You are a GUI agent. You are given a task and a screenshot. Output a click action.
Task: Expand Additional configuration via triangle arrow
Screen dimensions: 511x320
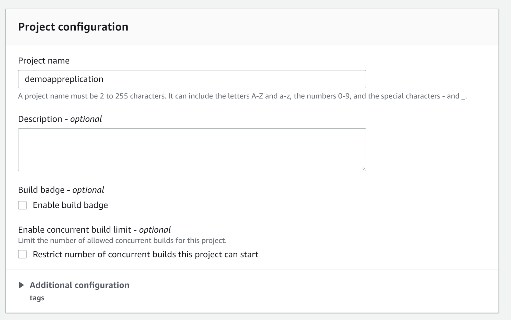(x=21, y=285)
